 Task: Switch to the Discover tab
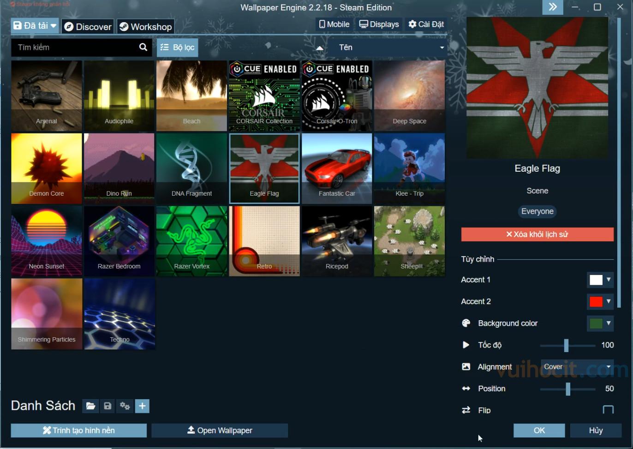pyautogui.click(x=88, y=27)
